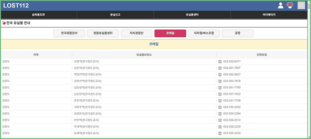
Task: Click phone number 033-261-7897
Action: [x=232, y=68]
